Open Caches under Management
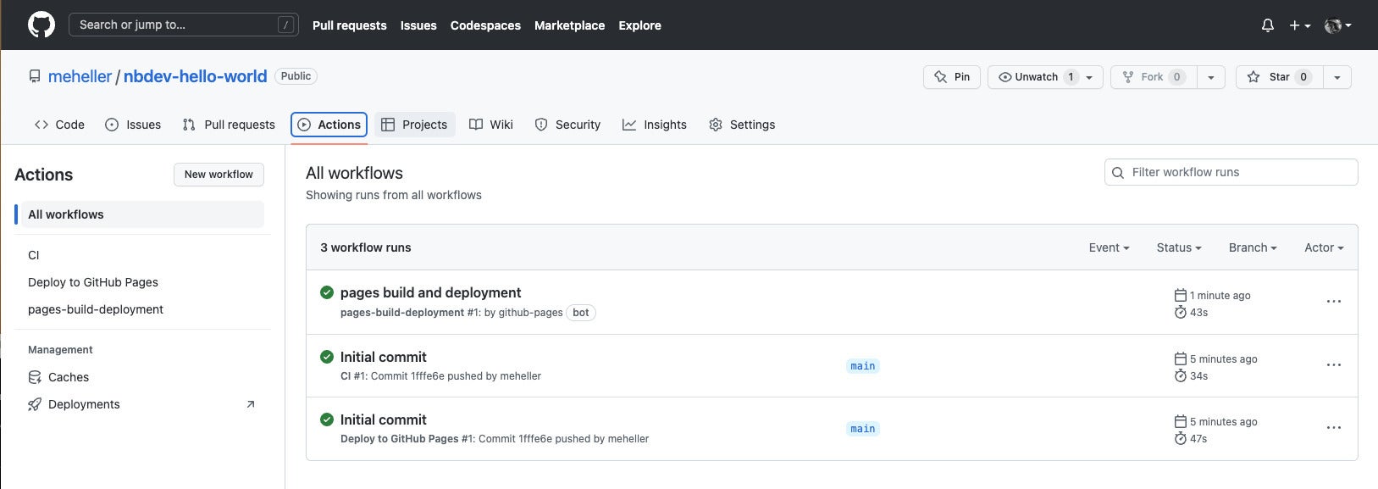Viewport: 1378px width, 489px height. (x=69, y=377)
